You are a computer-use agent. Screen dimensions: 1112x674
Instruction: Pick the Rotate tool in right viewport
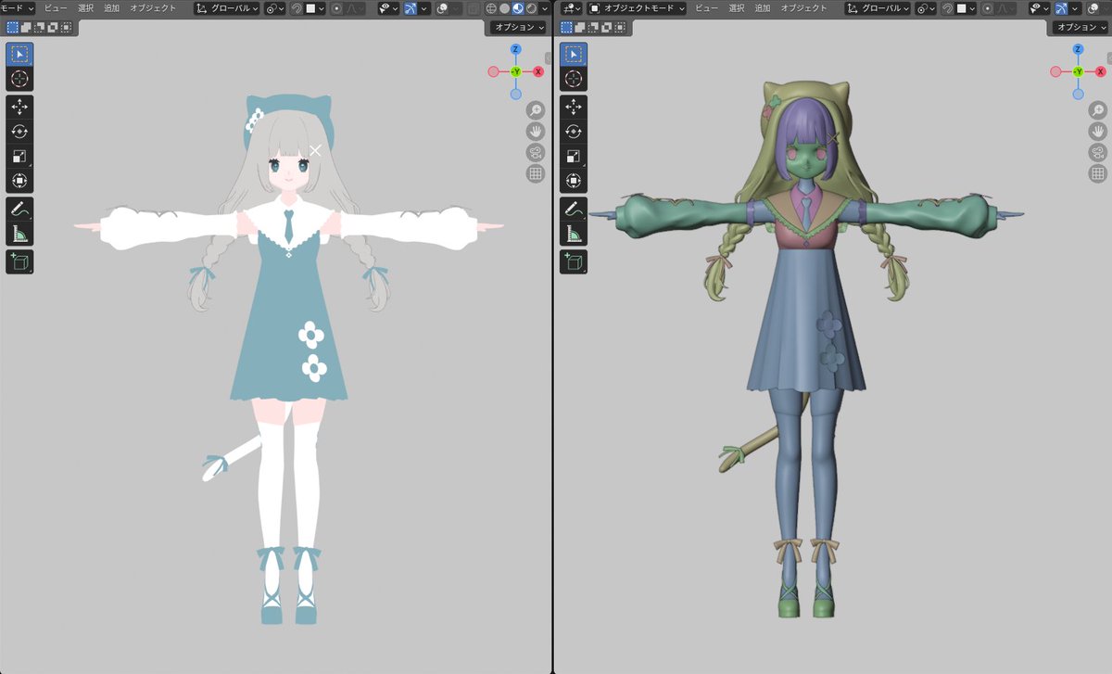point(574,131)
